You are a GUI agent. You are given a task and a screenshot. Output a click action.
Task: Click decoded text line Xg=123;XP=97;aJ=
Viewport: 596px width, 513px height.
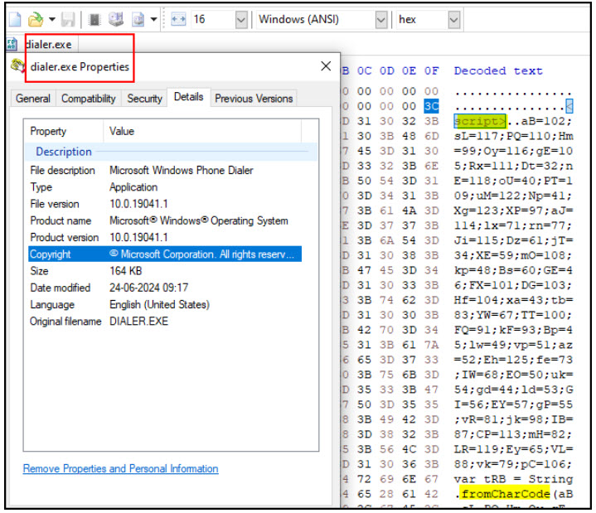tap(513, 211)
